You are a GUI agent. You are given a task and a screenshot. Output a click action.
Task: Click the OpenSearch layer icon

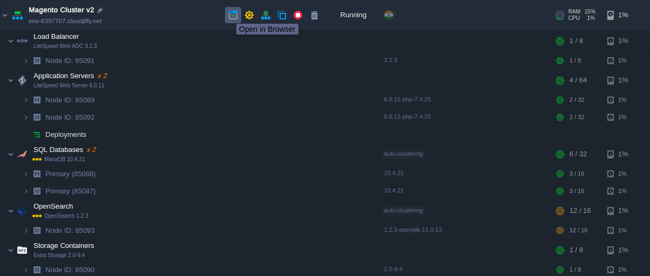click(x=22, y=211)
